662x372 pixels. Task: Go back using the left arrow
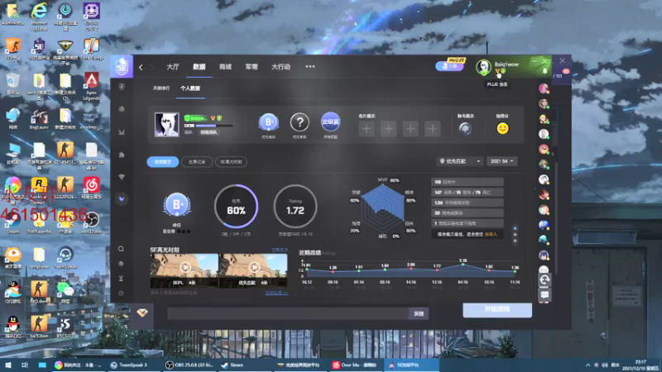(141, 67)
